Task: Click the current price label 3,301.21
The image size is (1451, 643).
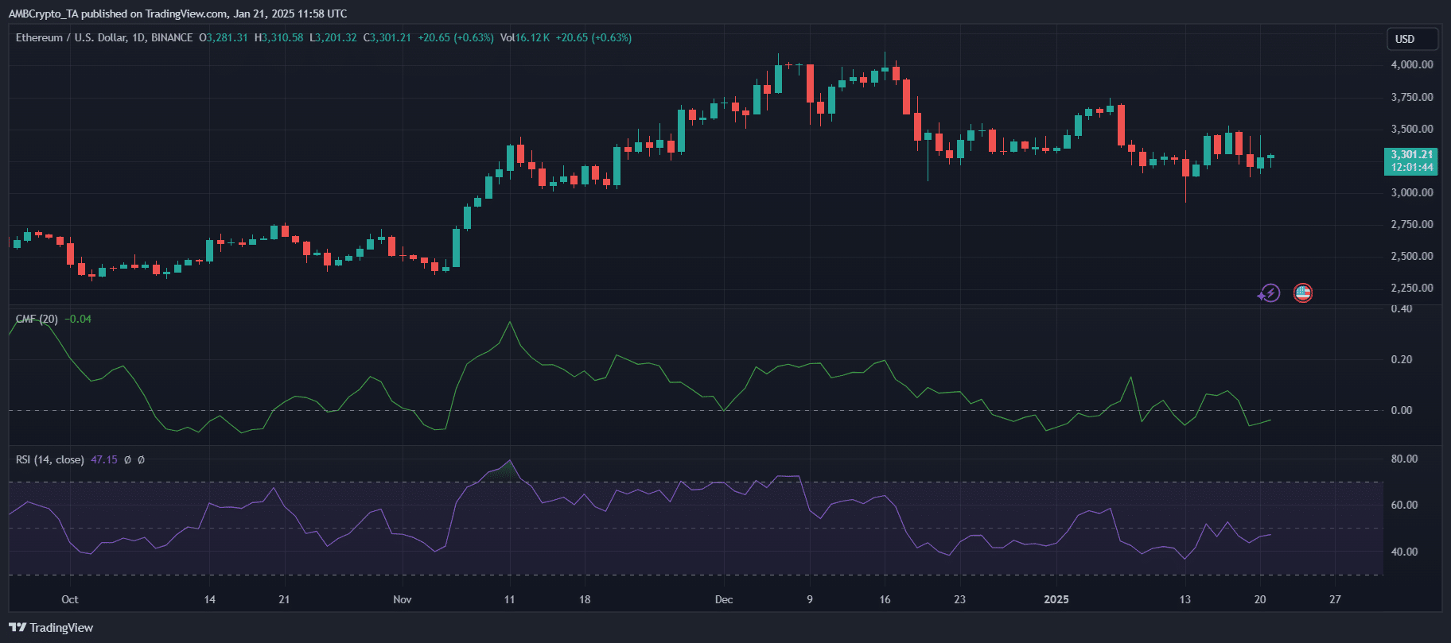Action: pos(1412,154)
